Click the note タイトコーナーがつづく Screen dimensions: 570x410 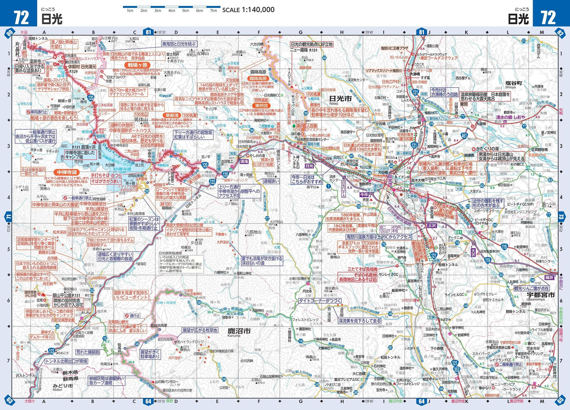[320, 301]
